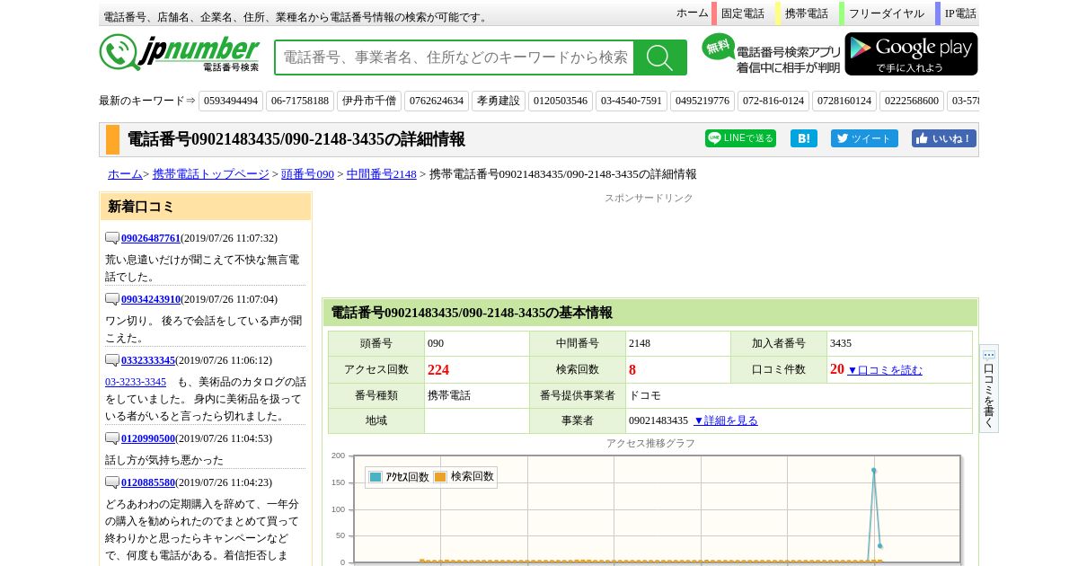
Task: Click the jpnumber logo
Action: click(x=180, y=53)
